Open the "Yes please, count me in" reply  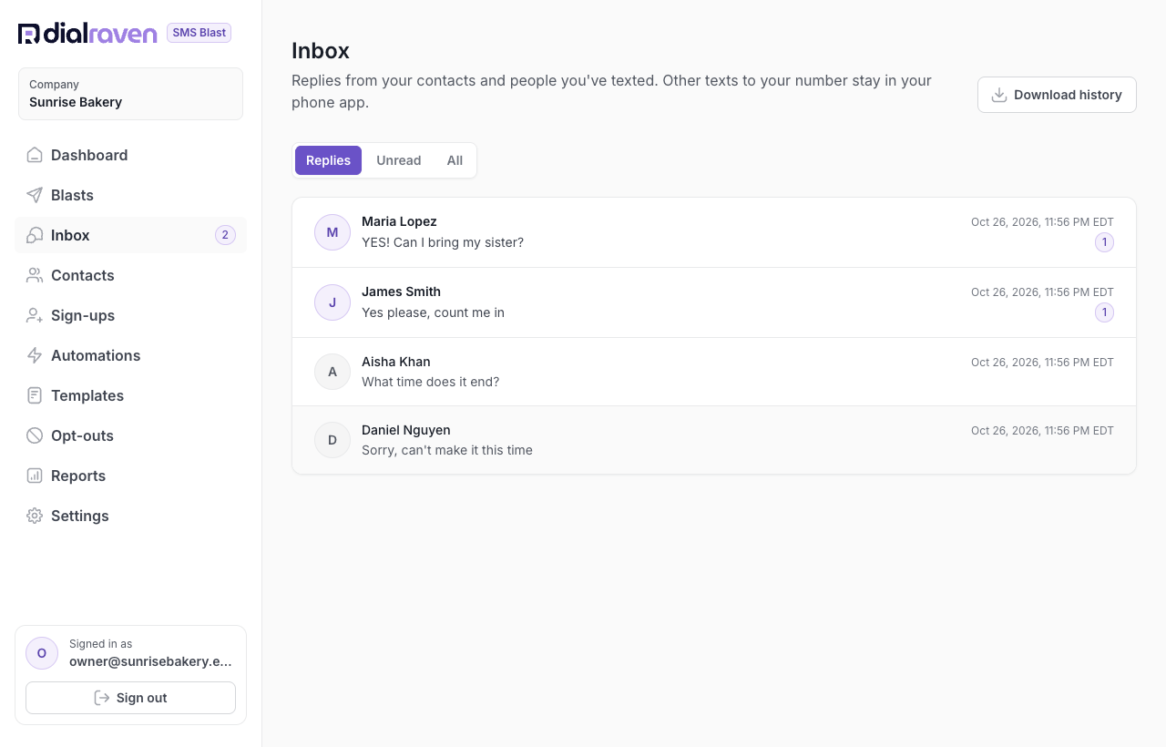[714, 302]
